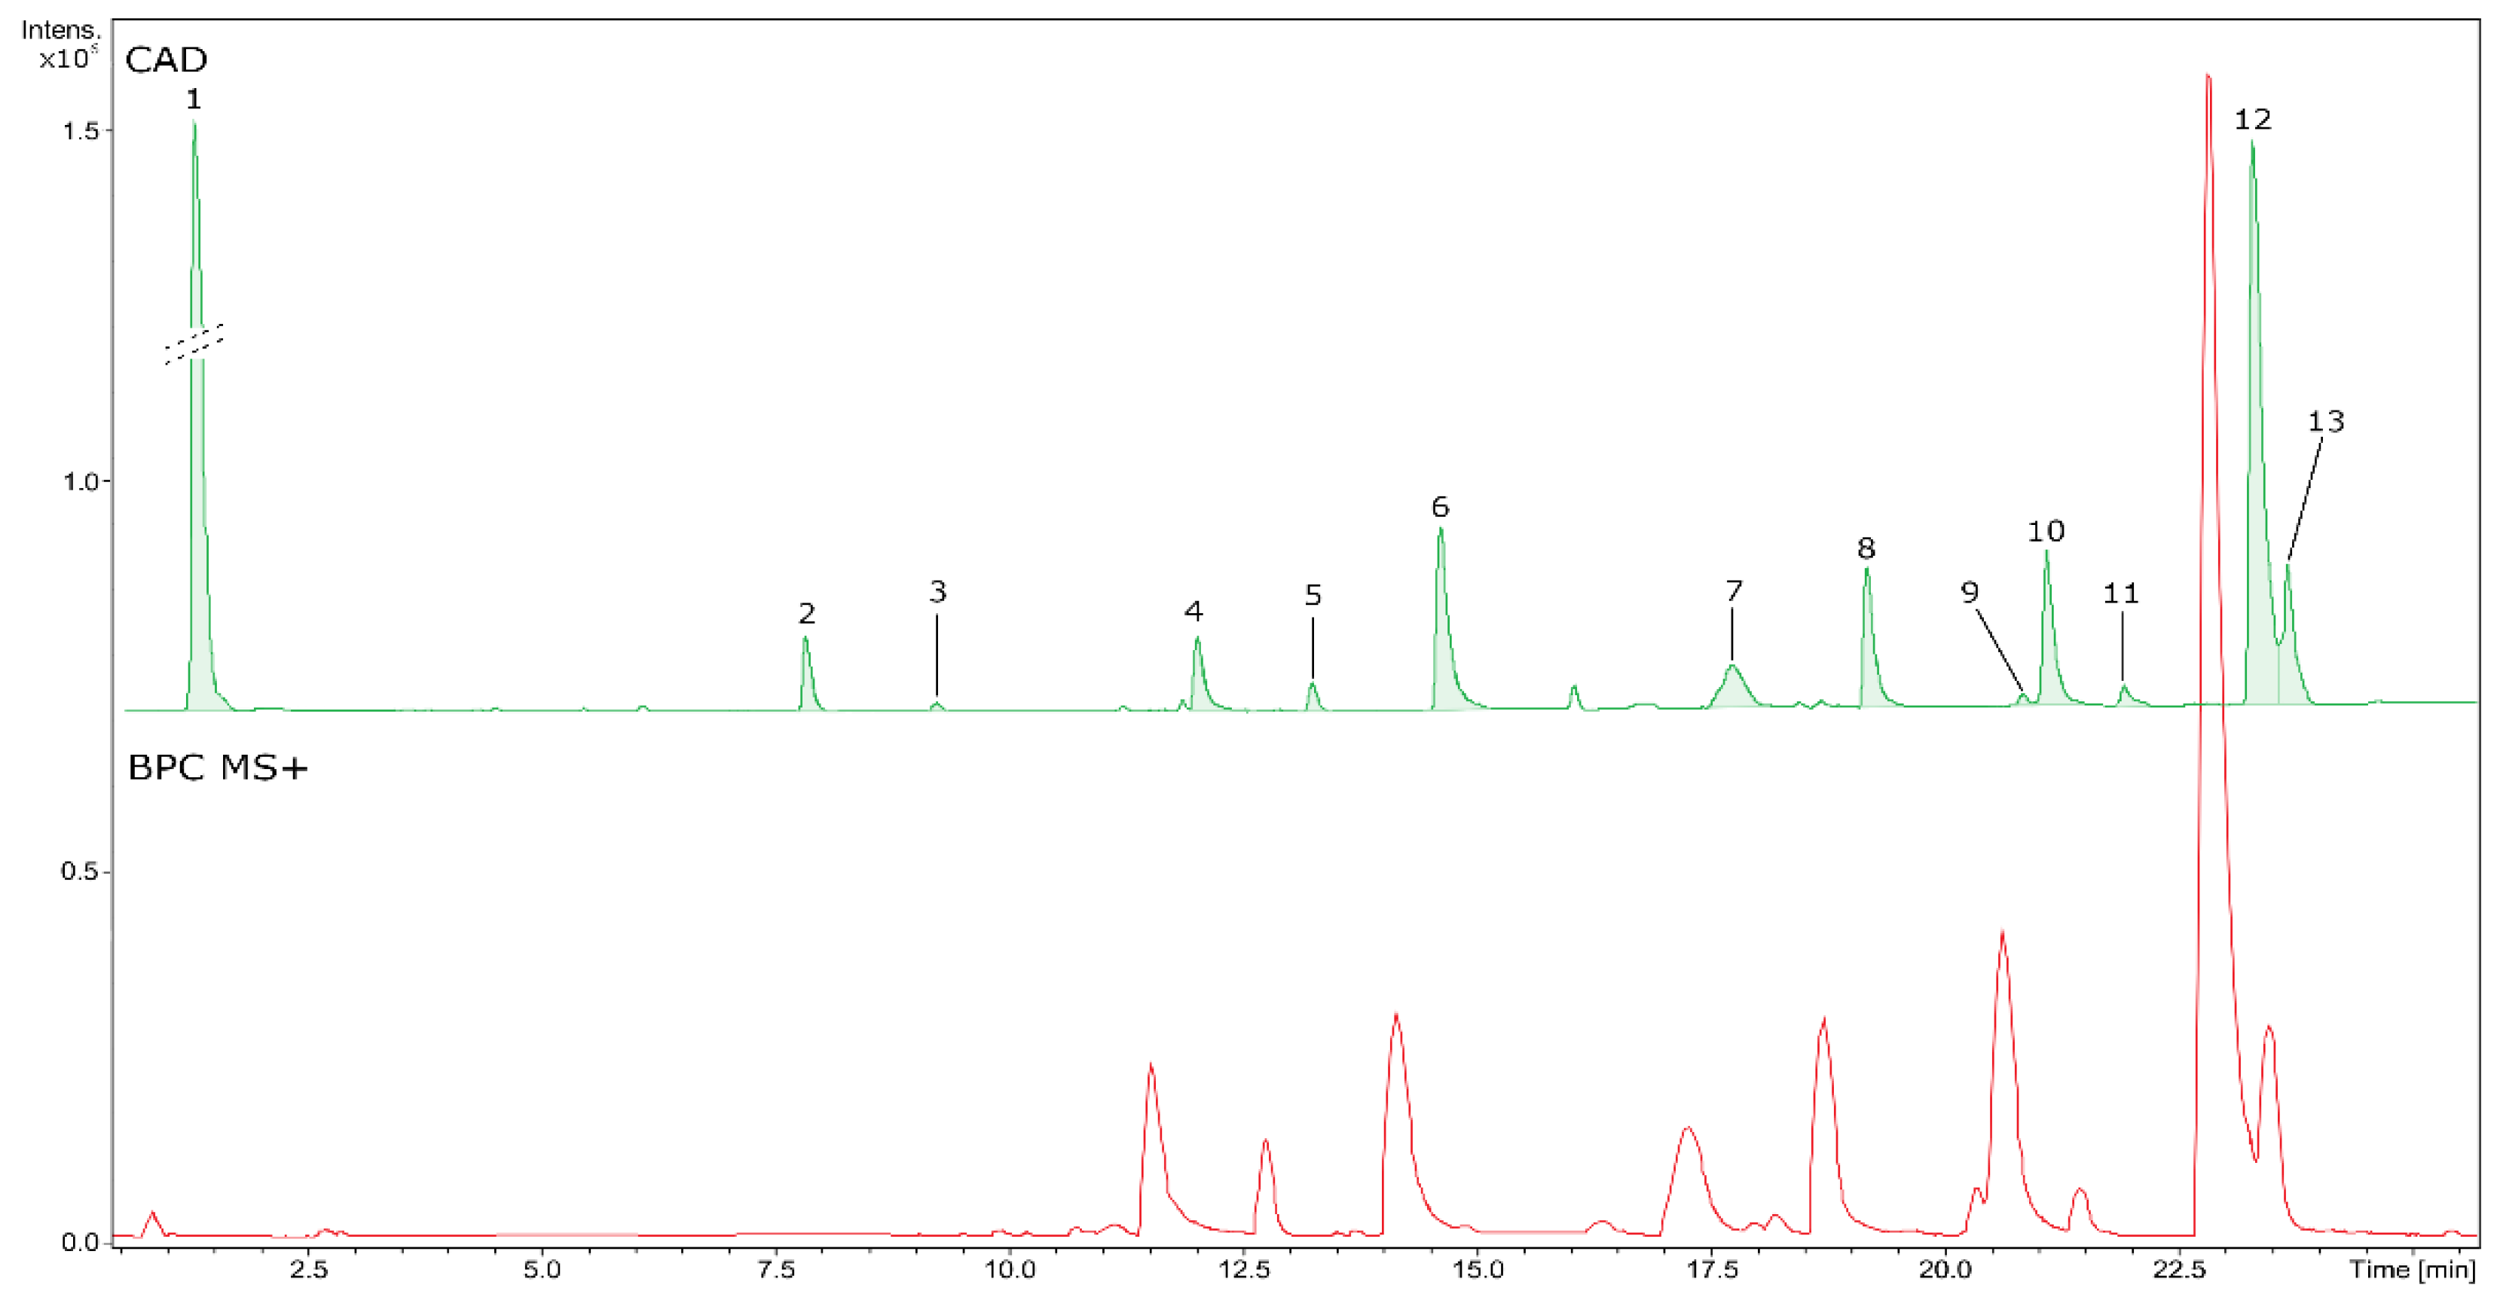Select the BPC MS+ trace title

pos(218,768)
